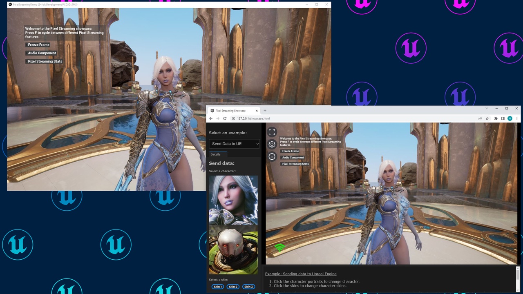Click the instruction line about character skins
523x294 pixels.
click(x=310, y=286)
